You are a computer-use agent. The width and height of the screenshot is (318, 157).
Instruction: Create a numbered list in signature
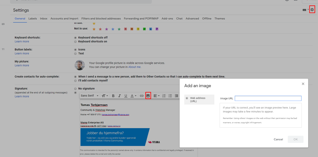164,96
